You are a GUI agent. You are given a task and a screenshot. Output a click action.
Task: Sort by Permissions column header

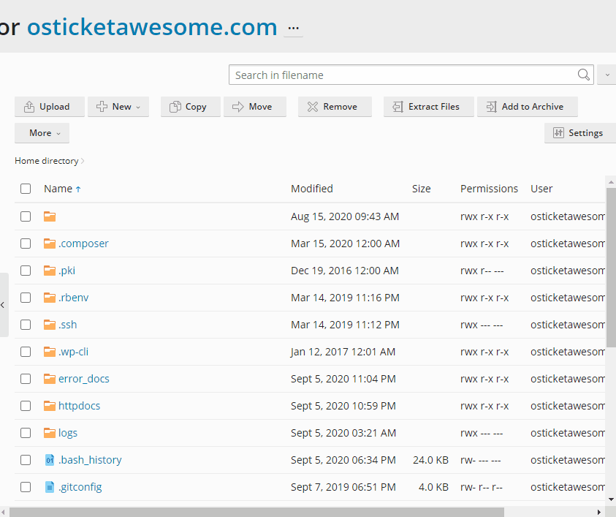[x=489, y=189]
